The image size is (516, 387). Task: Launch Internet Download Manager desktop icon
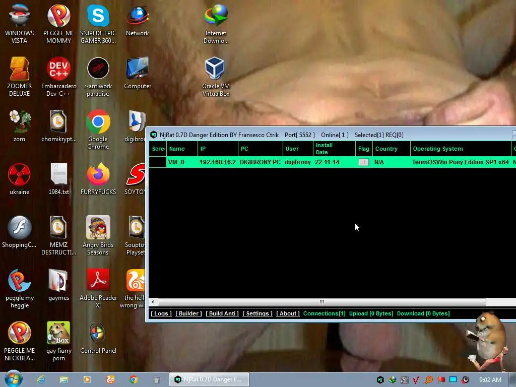pos(216,24)
